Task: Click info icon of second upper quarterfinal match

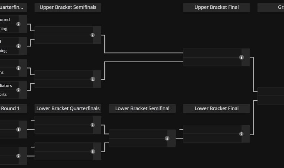Action: click(x=18, y=46)
